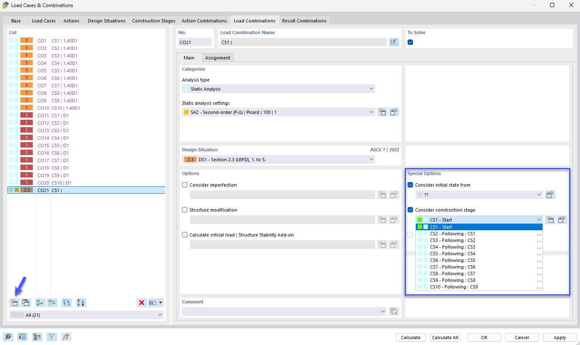Image resolution: width=580 pixels, height=345 pixels.
Task: Open the Static analysis settings dropdown
Action: click(x=278, y=112)
